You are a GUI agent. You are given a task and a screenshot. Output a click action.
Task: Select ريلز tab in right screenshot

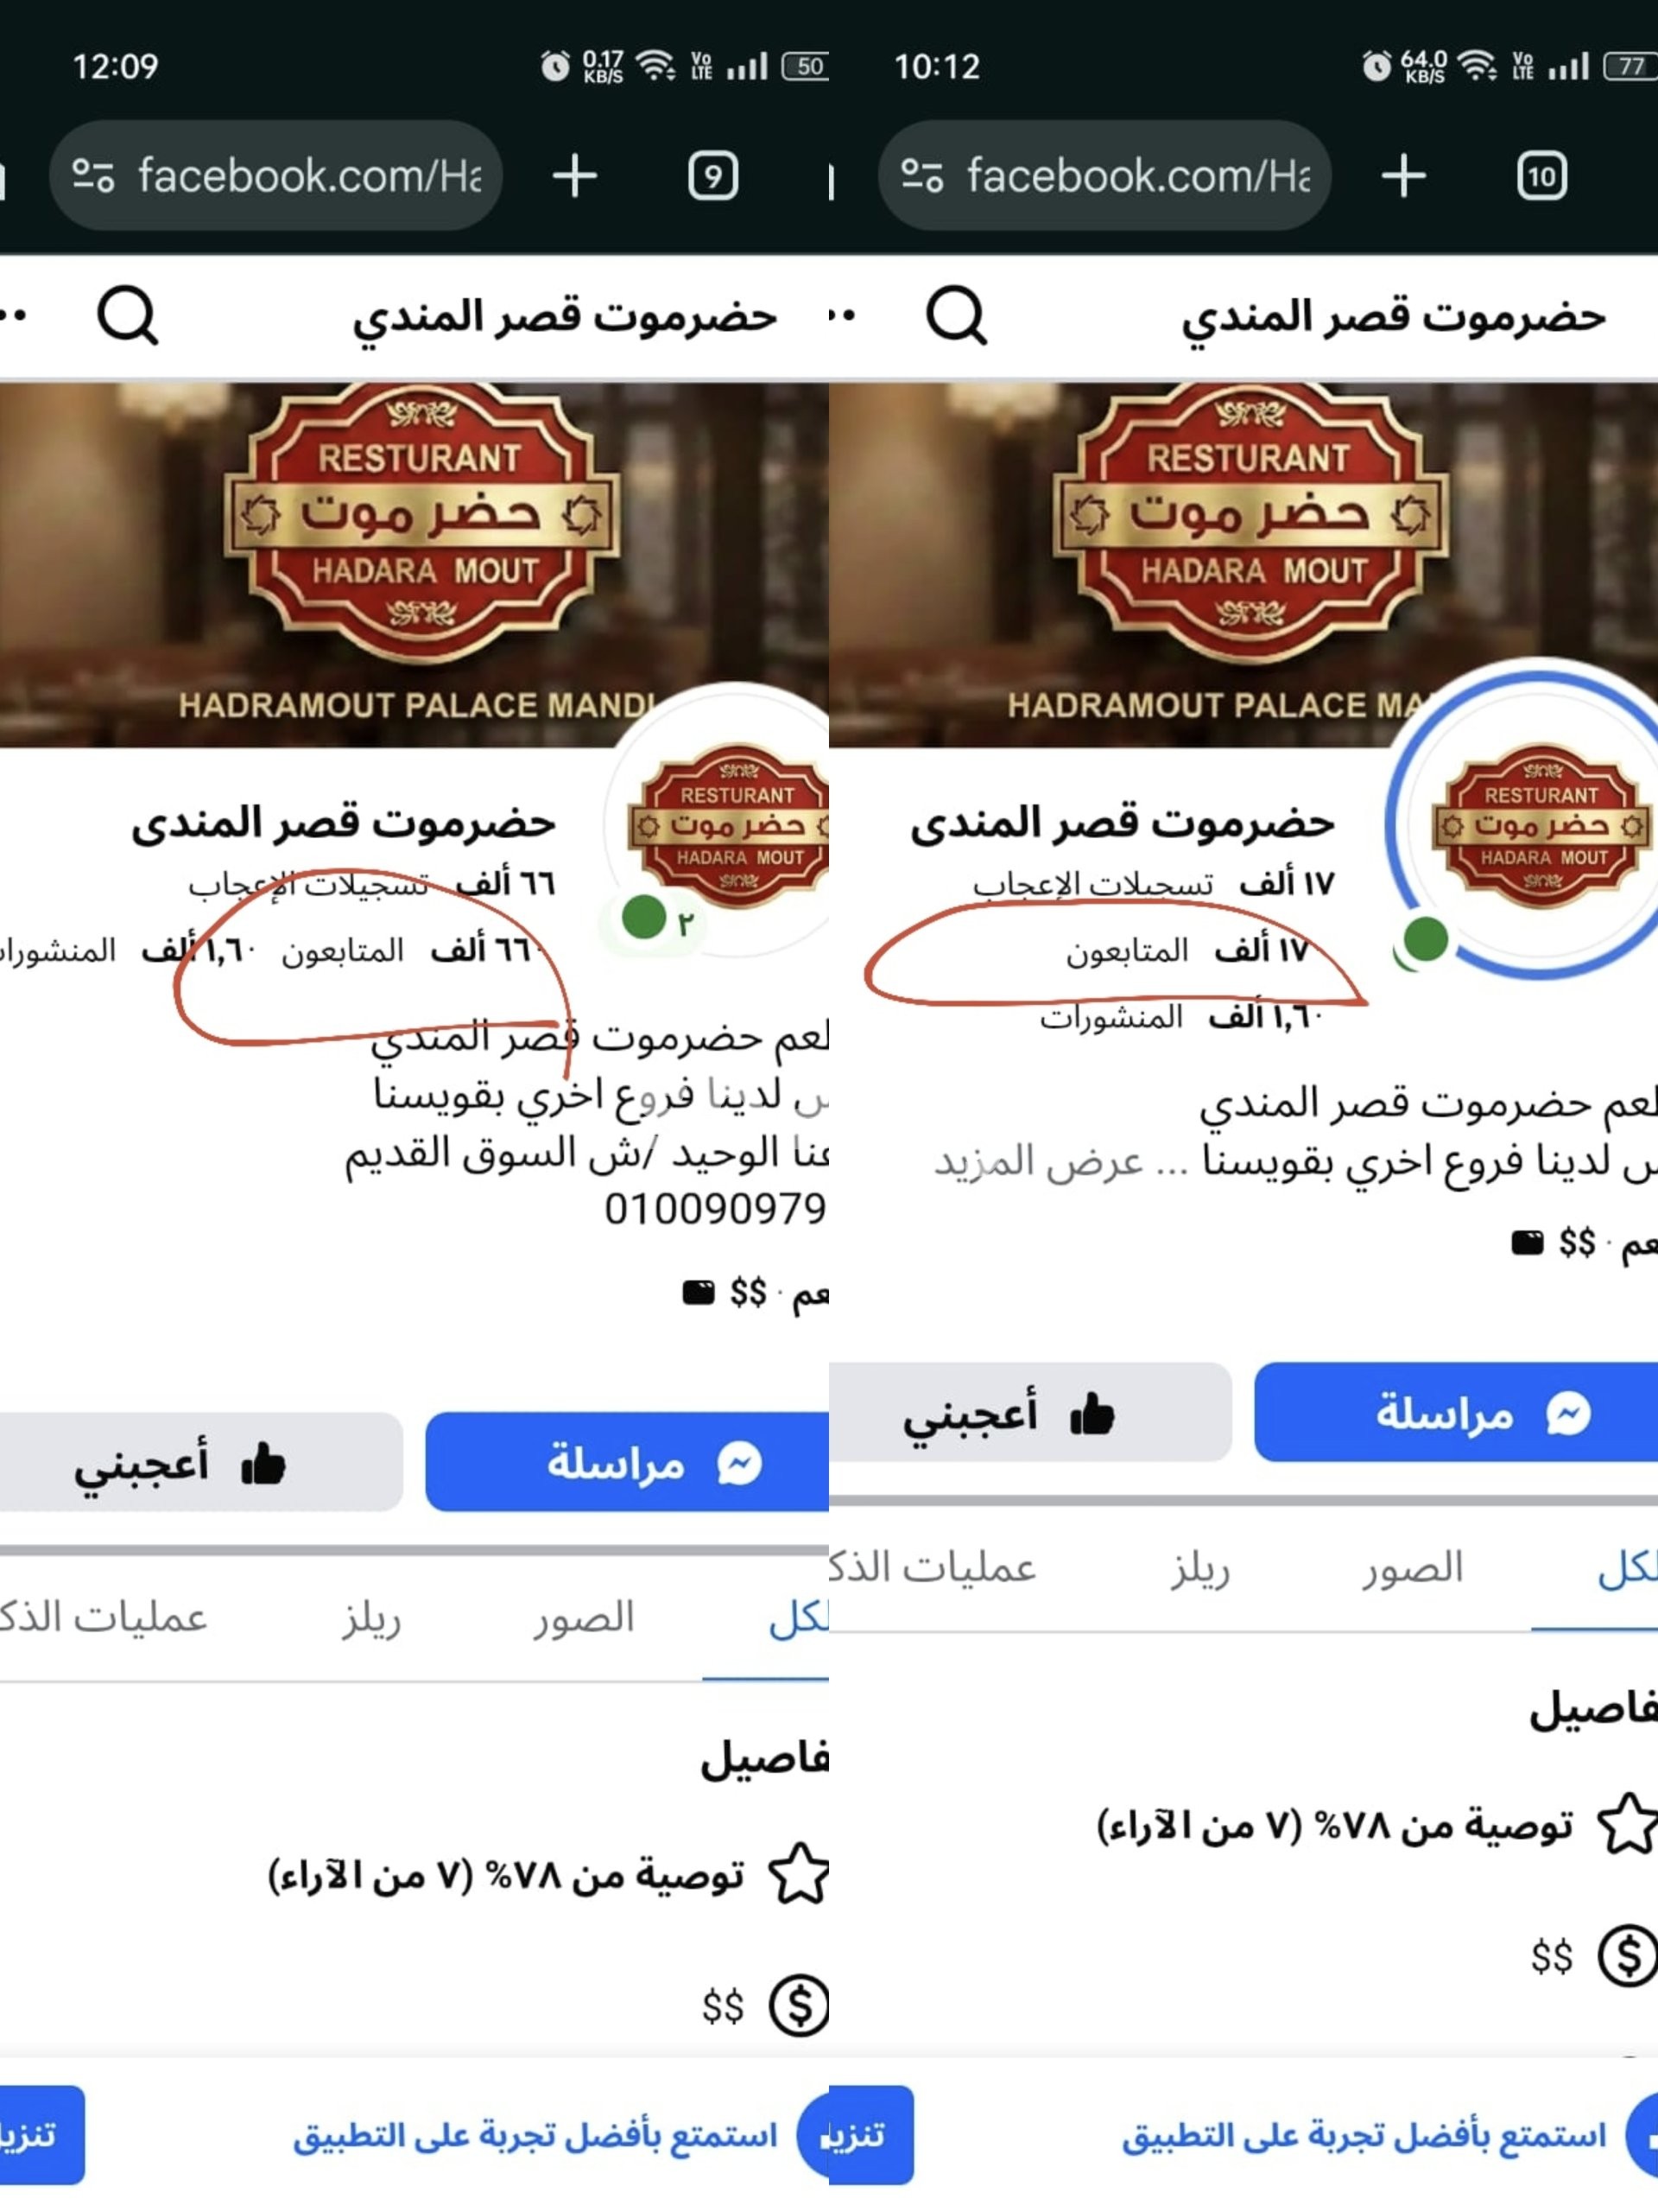[x=1200, y=1568]
